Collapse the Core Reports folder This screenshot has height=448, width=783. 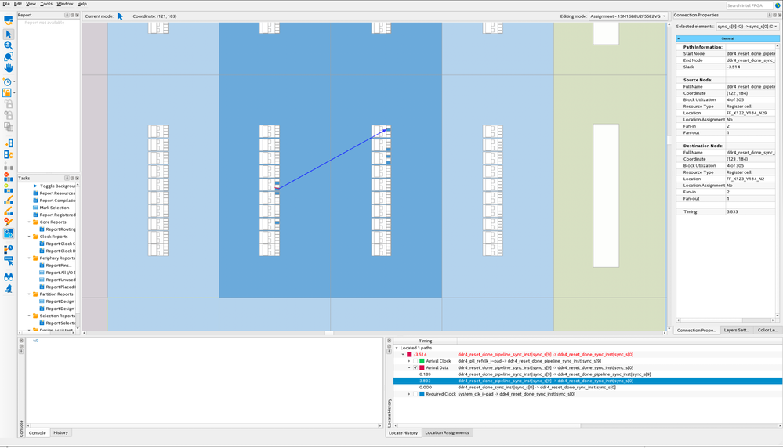(30, 222)
